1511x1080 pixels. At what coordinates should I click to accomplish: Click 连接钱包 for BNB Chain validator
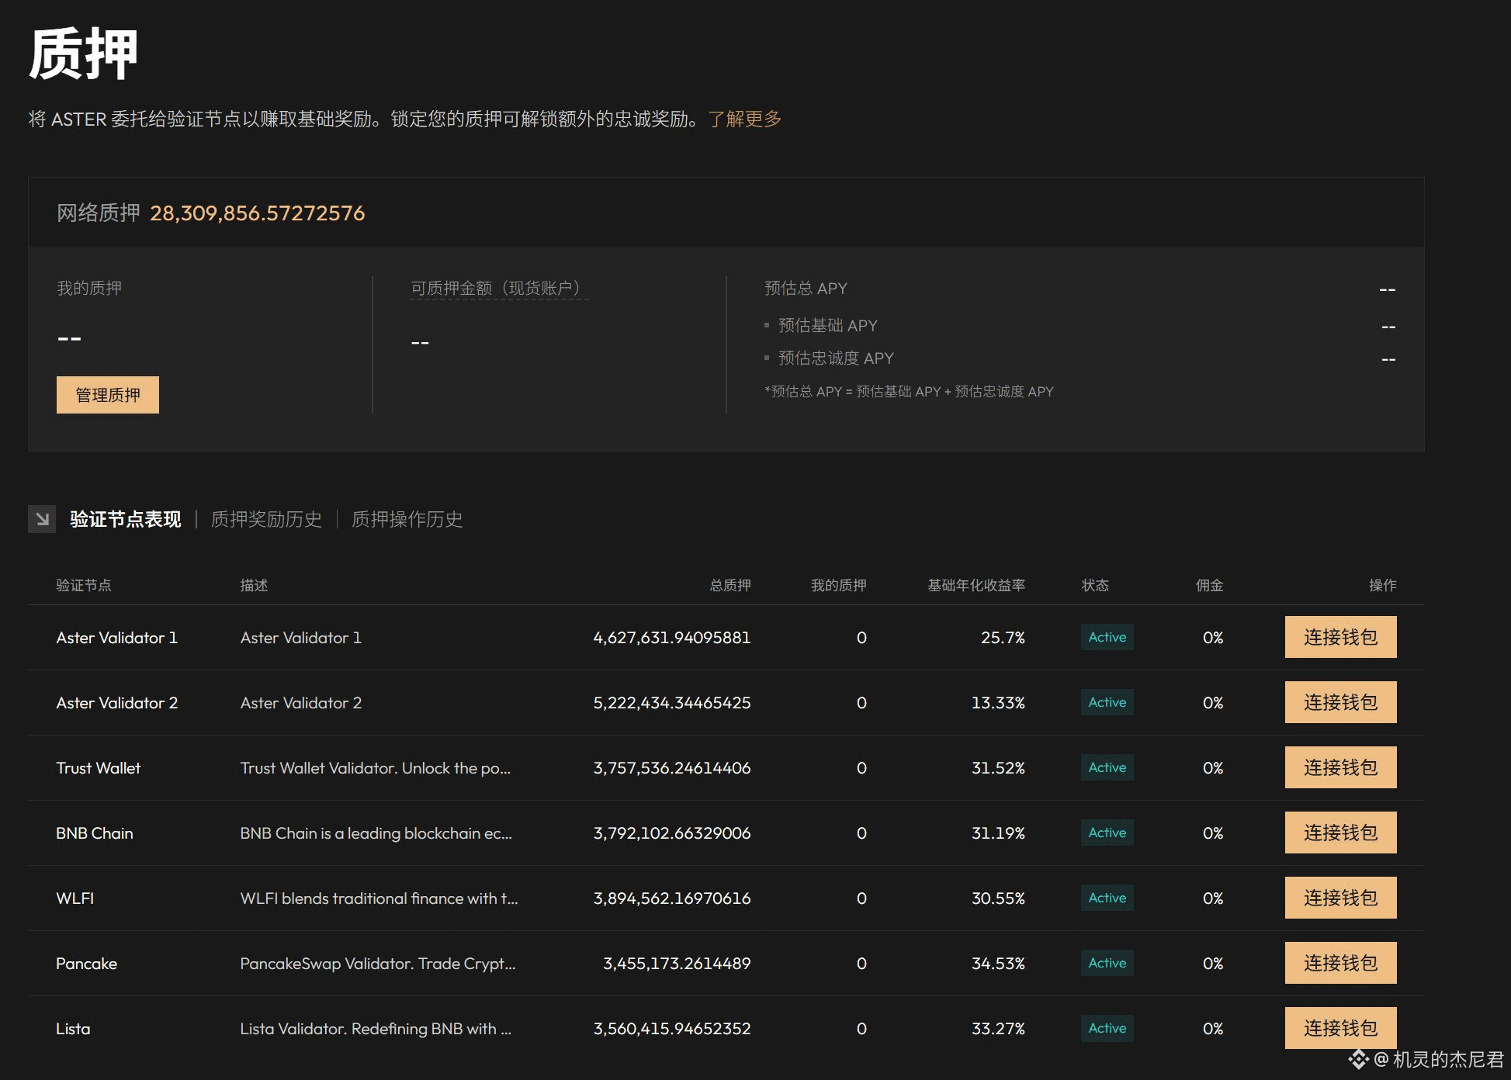click(1340, 832)
